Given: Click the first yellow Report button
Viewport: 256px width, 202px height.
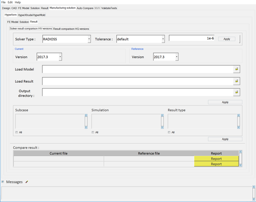Looking at the screenshot, I should 216,159.
